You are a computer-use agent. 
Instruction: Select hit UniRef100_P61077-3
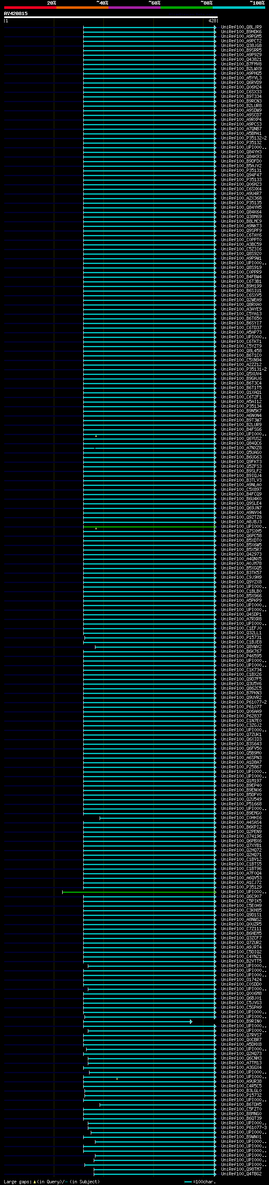pos(244,1128)
